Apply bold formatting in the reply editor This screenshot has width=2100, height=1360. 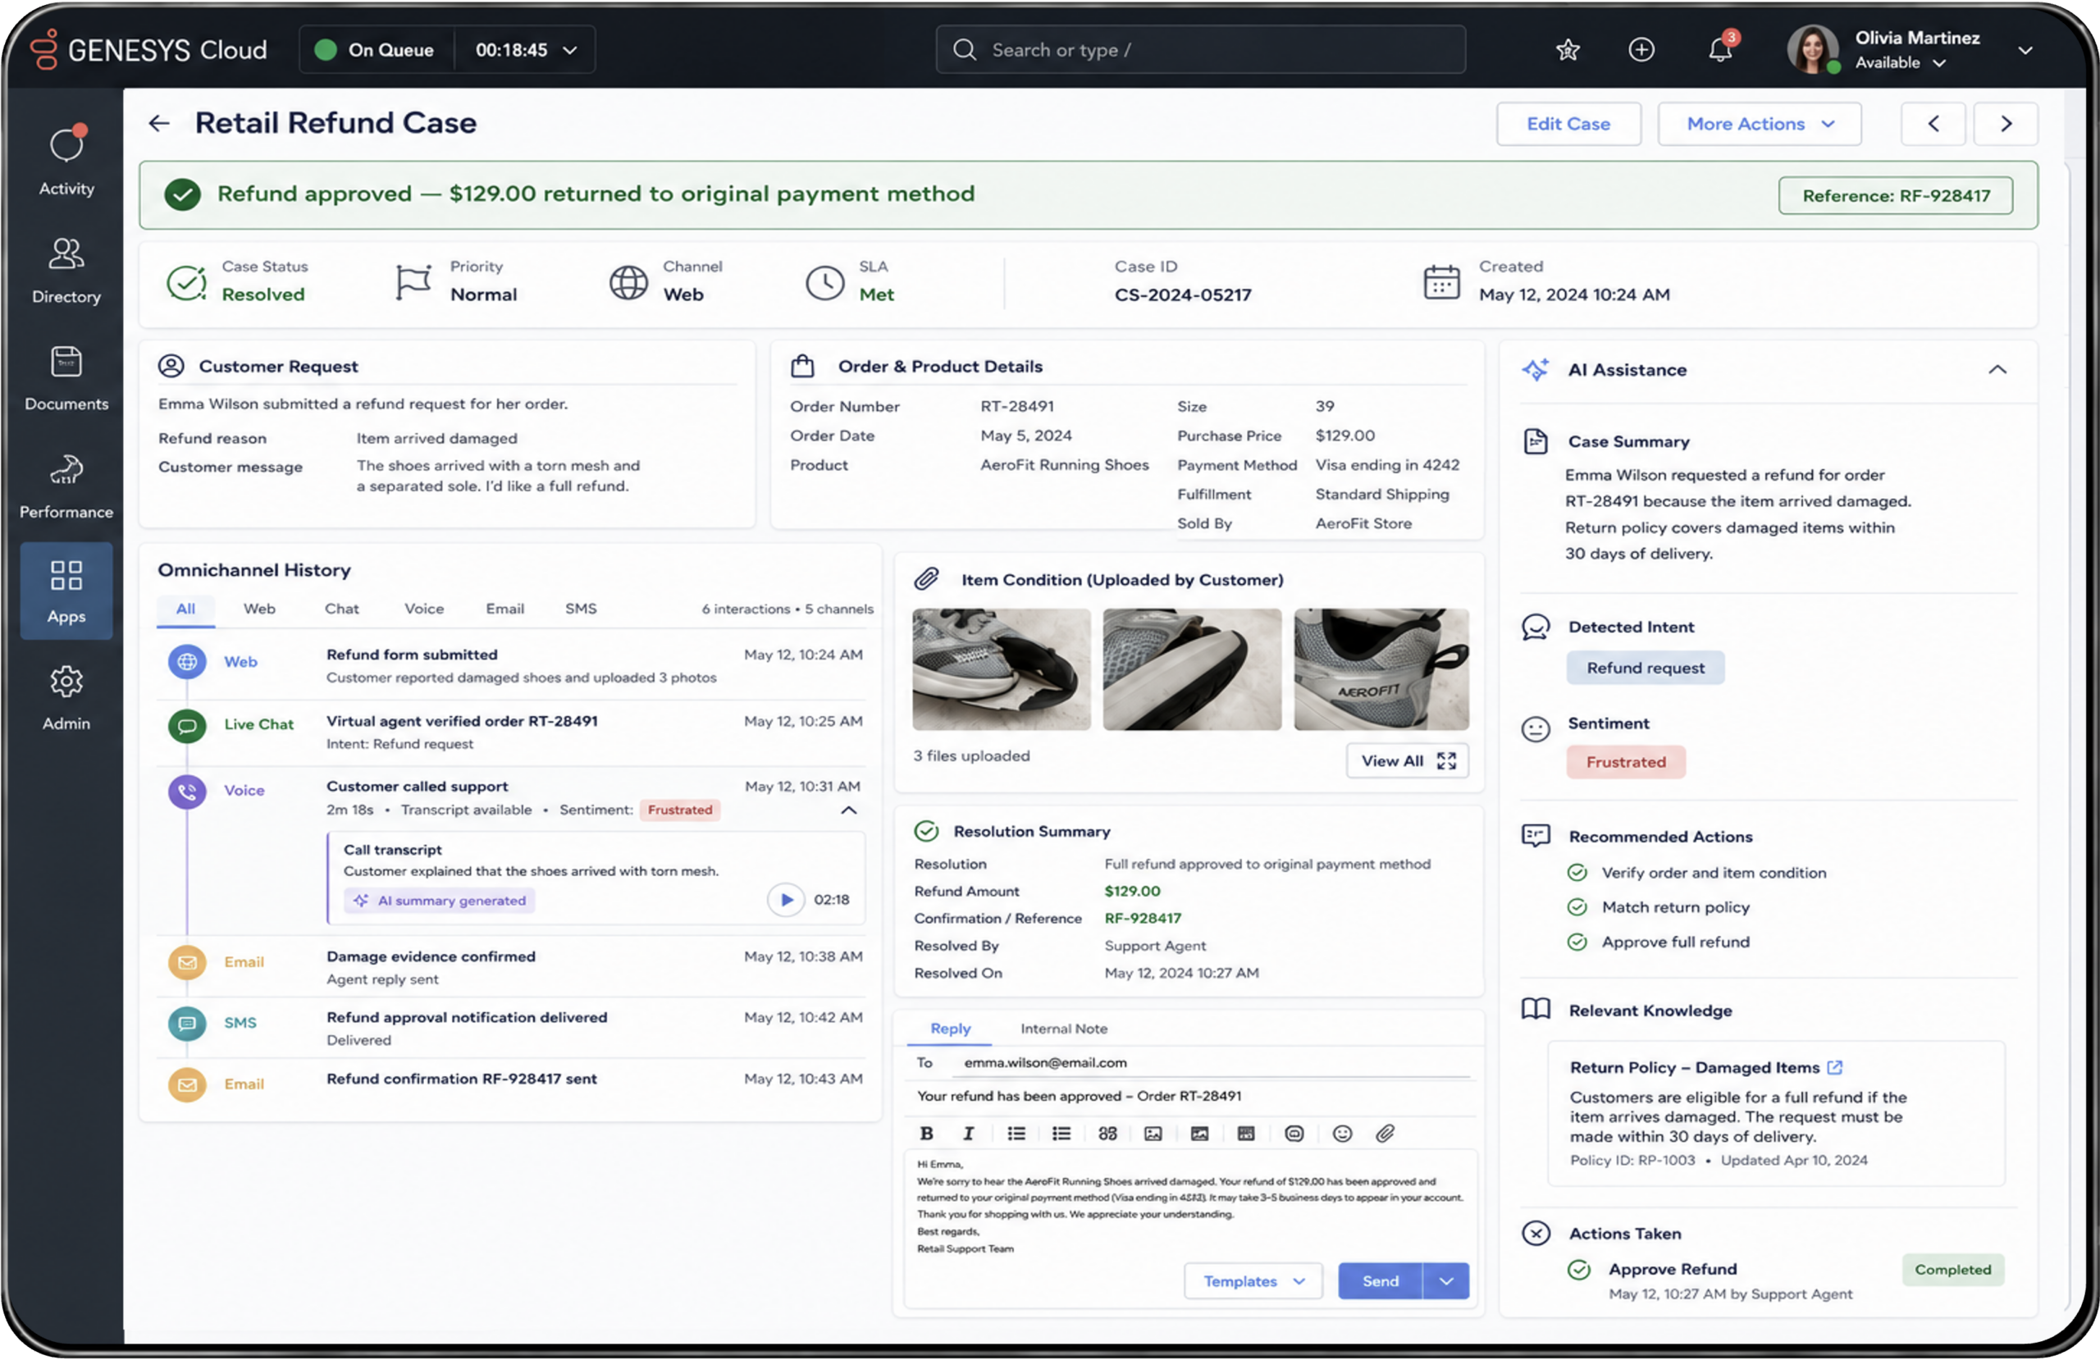pos(925,1133)
